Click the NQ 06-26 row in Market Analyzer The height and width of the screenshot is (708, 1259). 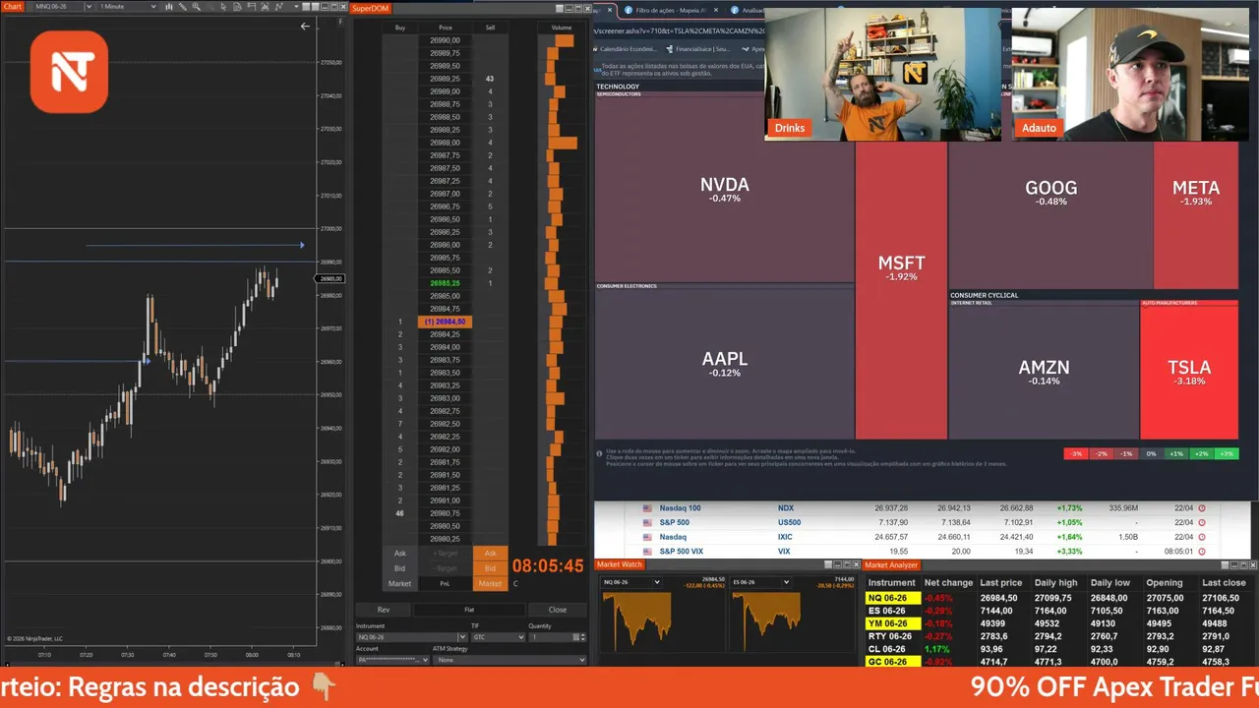pos(1060,598)
